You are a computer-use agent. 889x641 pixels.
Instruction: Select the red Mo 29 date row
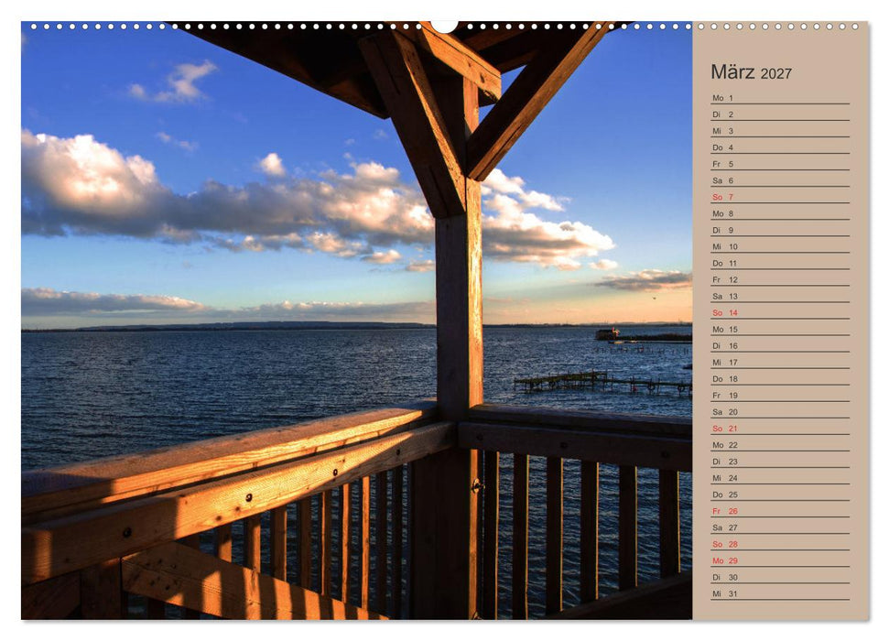[780, 560]
